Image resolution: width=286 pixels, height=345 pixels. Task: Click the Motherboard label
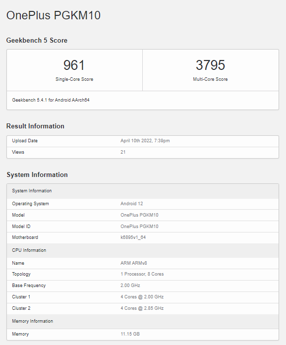point(25,237)
